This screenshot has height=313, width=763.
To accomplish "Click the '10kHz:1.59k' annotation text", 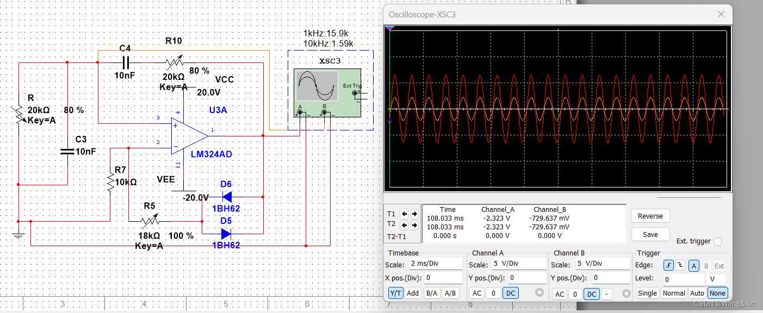I will pos(328,43).
